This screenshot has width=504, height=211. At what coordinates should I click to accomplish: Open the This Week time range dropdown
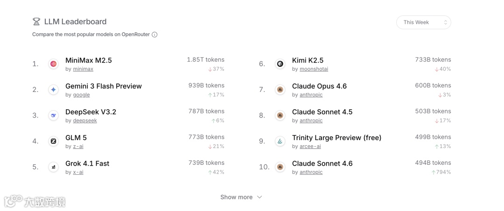423,22
